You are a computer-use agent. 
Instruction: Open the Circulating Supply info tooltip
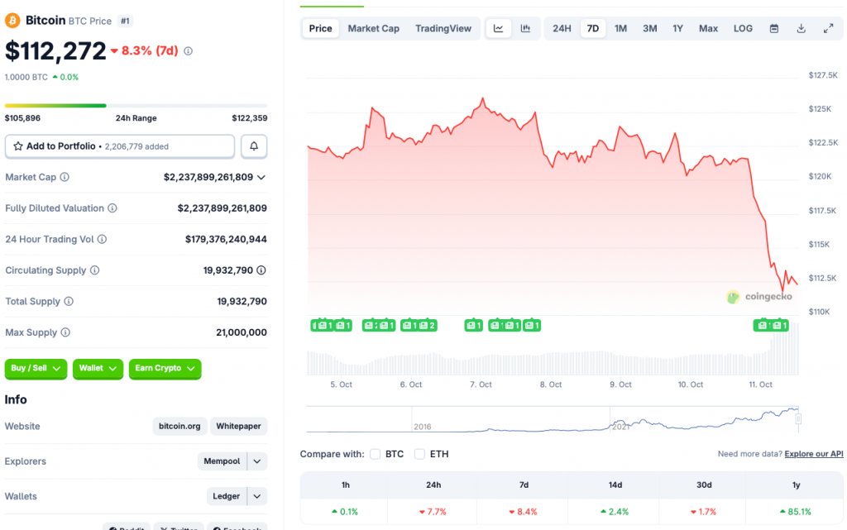tap(93, 270)
